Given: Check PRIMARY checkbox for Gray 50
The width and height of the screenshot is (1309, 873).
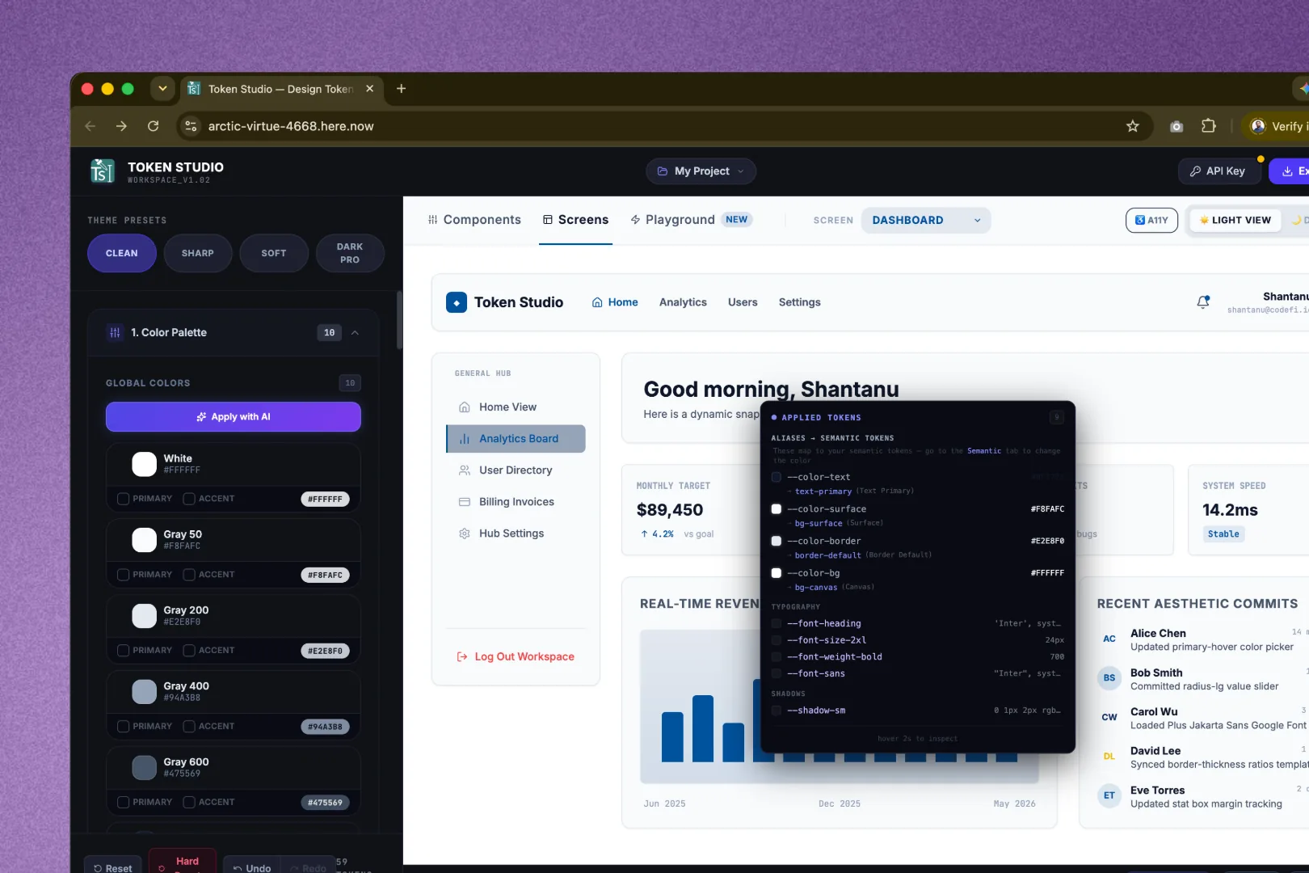Looking at the screenshot, I should coord(124,575).
